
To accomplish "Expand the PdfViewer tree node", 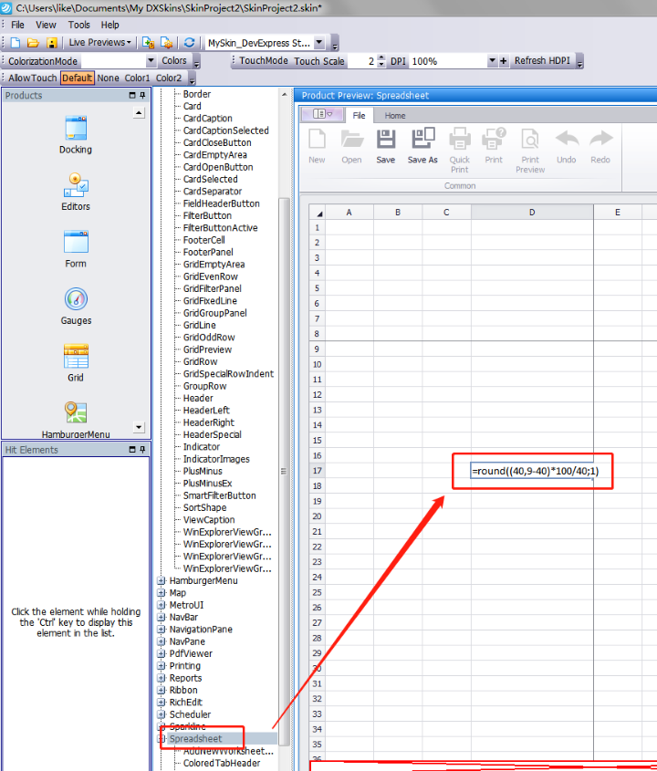I will tap(162, 653).
